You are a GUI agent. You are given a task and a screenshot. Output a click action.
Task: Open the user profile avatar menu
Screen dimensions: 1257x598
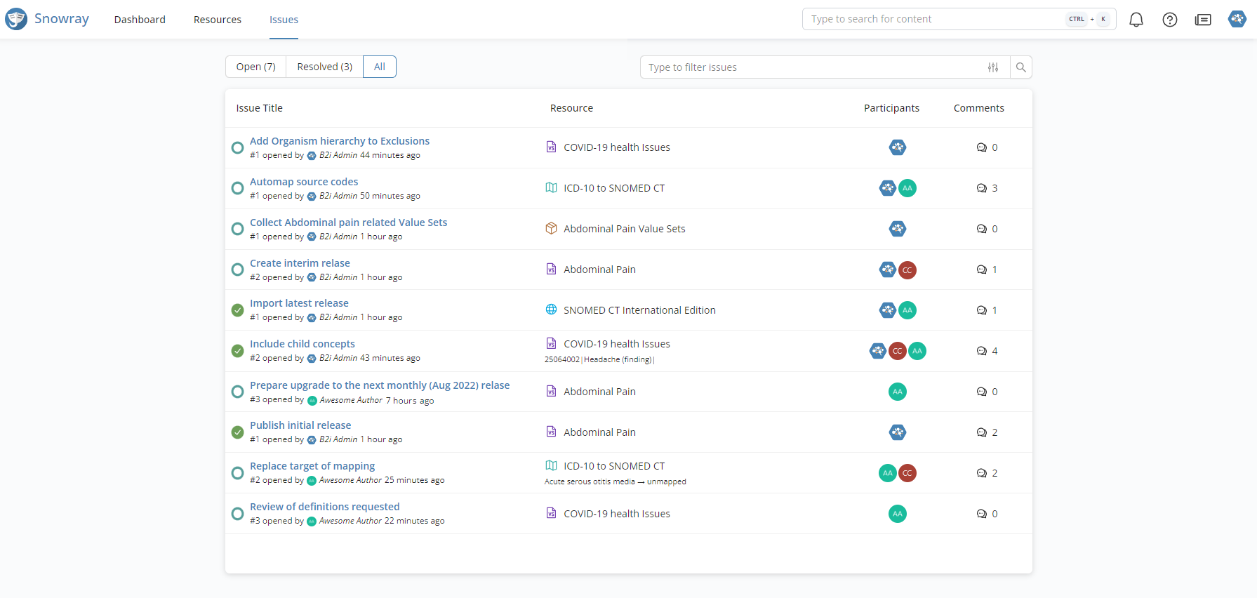(1237, 19)
